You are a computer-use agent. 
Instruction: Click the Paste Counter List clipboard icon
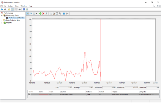pyautogui.click(x=54, y=14)
